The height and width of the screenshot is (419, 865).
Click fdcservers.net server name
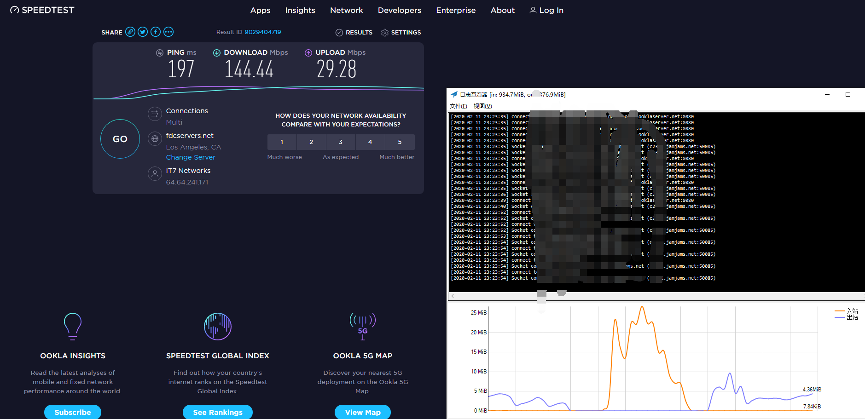tap(190, 136)
